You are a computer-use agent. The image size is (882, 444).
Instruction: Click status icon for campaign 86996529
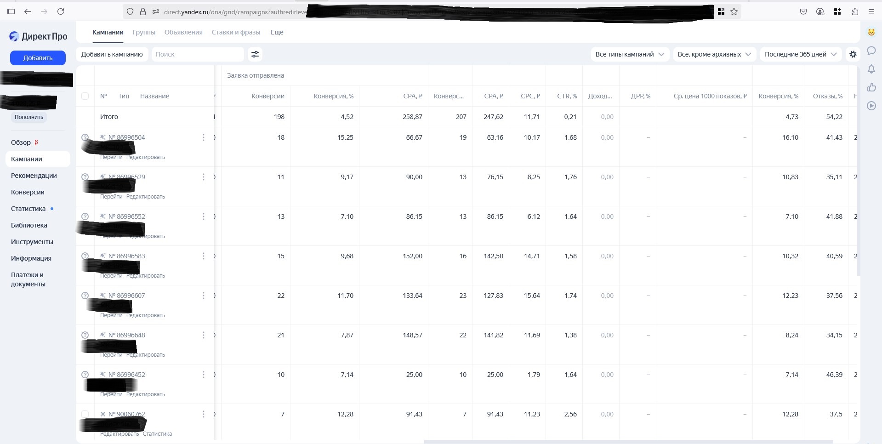[85, 177]
